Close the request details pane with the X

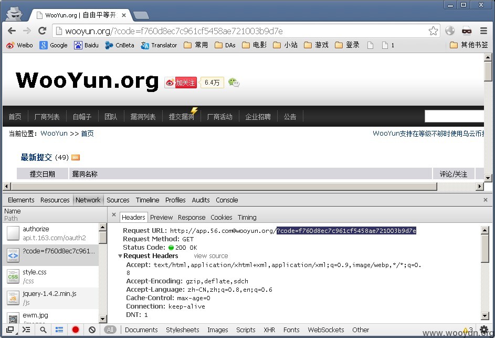(x=114, y=214)
